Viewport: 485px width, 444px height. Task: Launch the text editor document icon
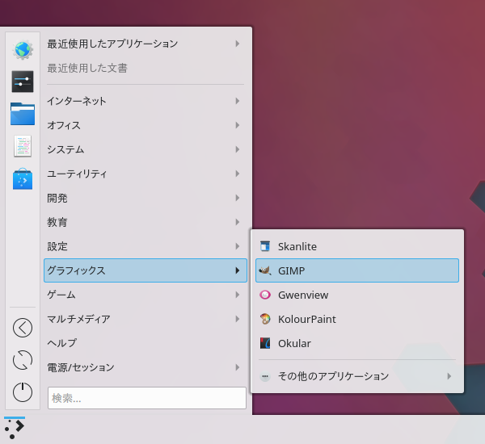point(23,146)
